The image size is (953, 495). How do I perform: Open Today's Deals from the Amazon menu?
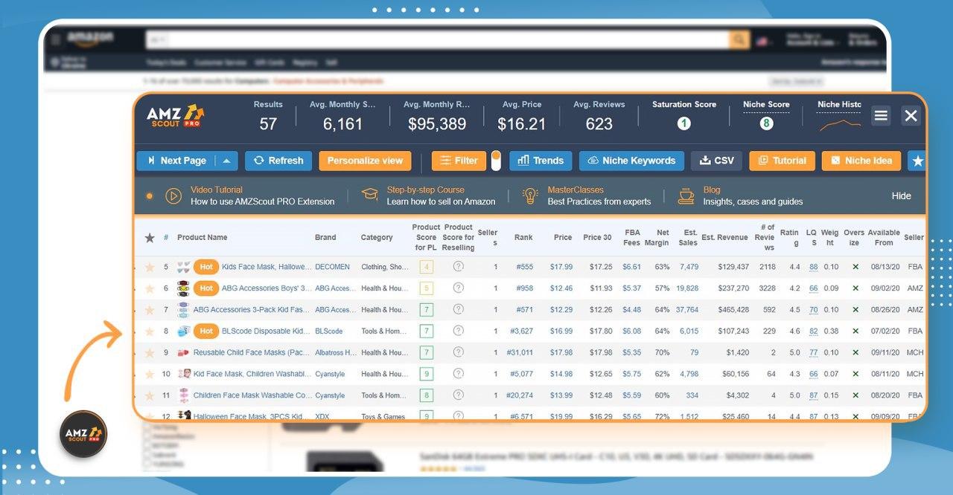tap(165, 63)
